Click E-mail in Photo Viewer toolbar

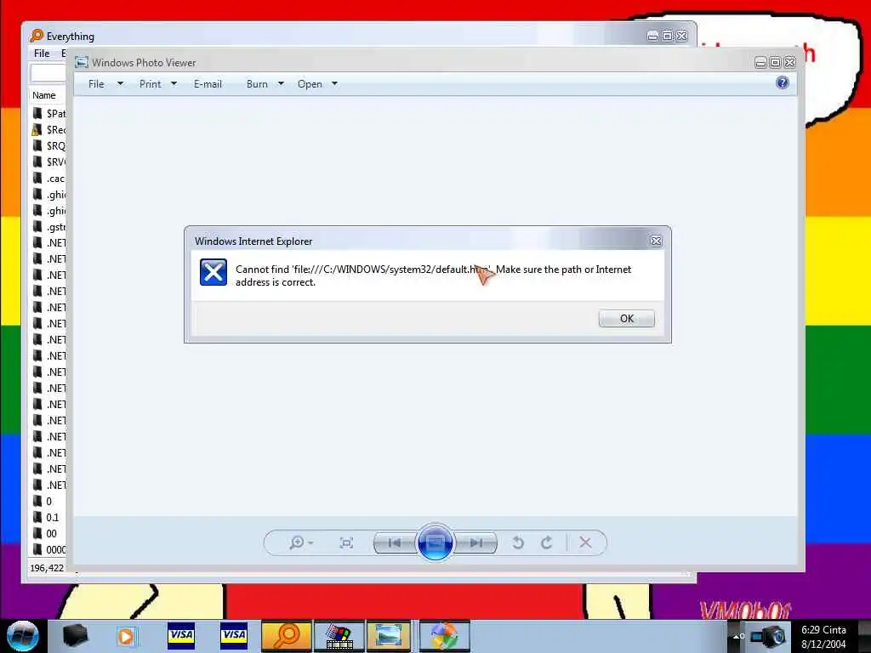208,84
